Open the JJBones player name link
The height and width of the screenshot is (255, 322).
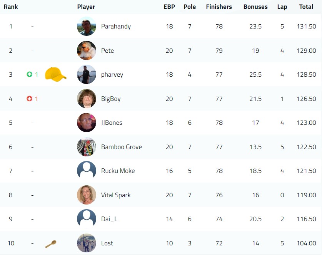point(112,122)
